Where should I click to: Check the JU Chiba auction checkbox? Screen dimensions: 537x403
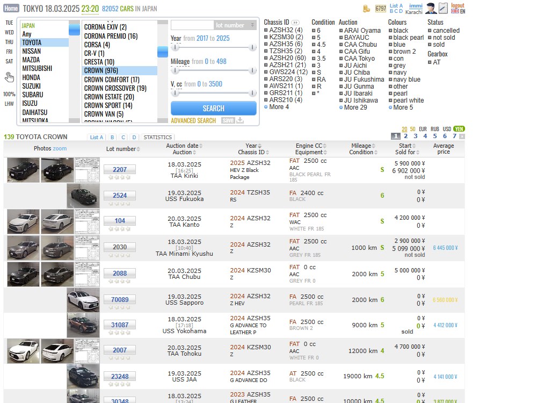tap(341, 73)
